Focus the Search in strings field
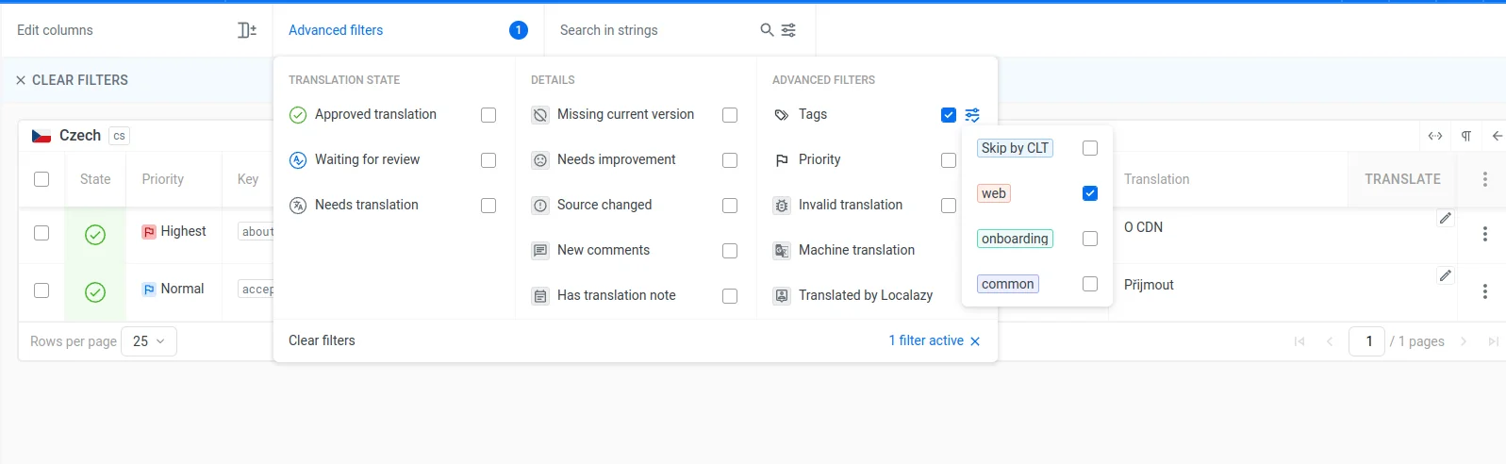Screen dimensions: 1506x464 pos(651,30)
